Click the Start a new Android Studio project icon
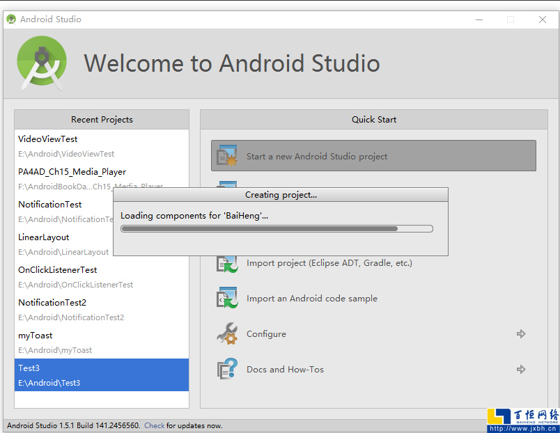560x433 pixels. click(x=228, y=155)
